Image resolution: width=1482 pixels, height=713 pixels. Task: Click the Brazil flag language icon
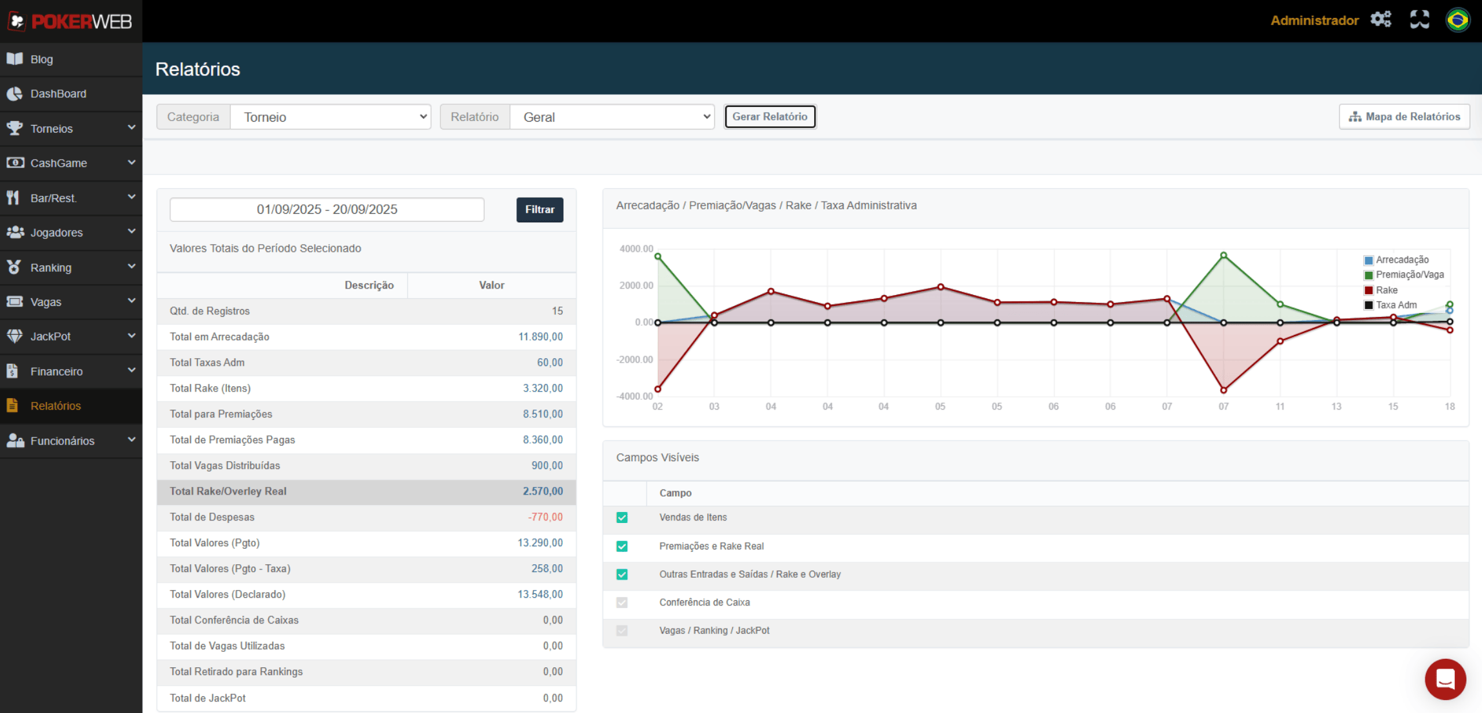1458,20
